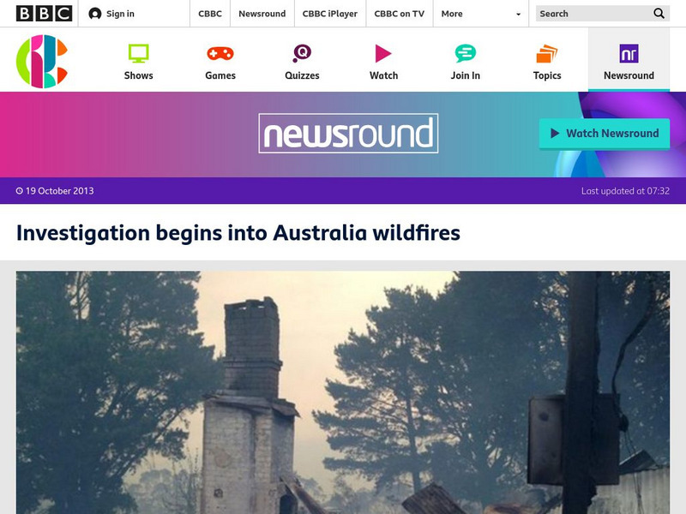Screen dimensions: 686x514
Task: Open Shows via the green TV icon
Action: coord(138,53)
